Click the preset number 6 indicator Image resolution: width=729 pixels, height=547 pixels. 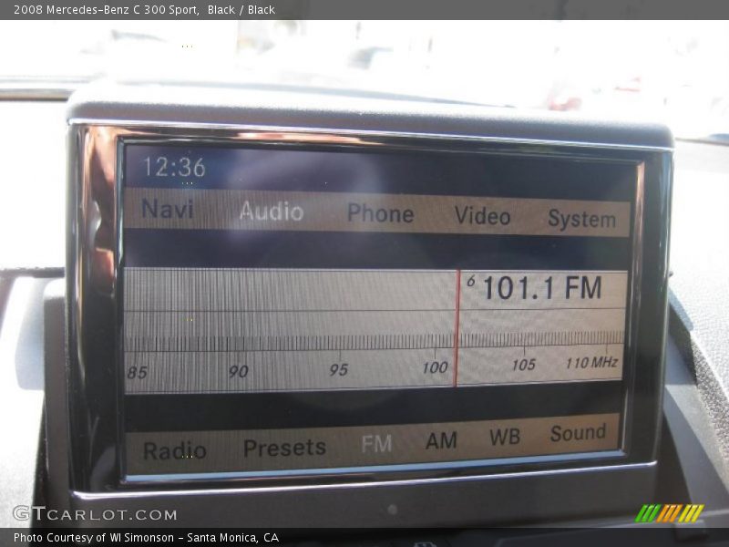(471, 281)
